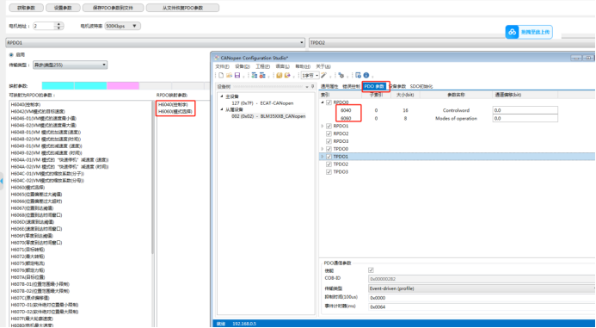Screen dimensions: 596x328
Task: Open the 关于(A) menu
Action: (x=323, y=66)
